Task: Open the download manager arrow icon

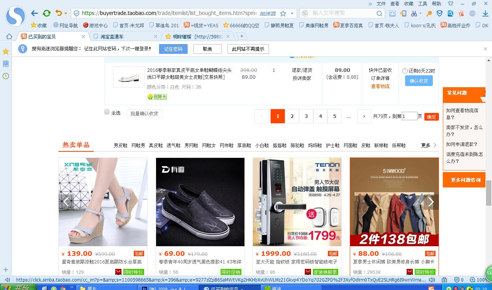Action: tap(485, 13)
